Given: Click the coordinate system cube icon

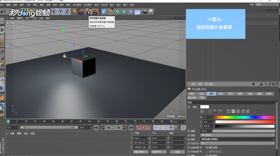Looking at the screenshot, I should [74, 12].
